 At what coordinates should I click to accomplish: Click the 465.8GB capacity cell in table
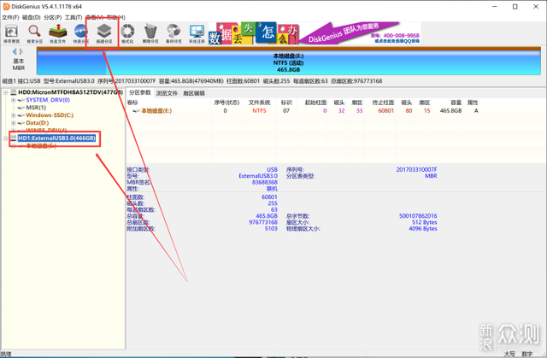point(450,111)
